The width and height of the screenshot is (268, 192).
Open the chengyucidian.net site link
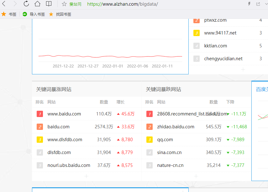tap(223, 59)
